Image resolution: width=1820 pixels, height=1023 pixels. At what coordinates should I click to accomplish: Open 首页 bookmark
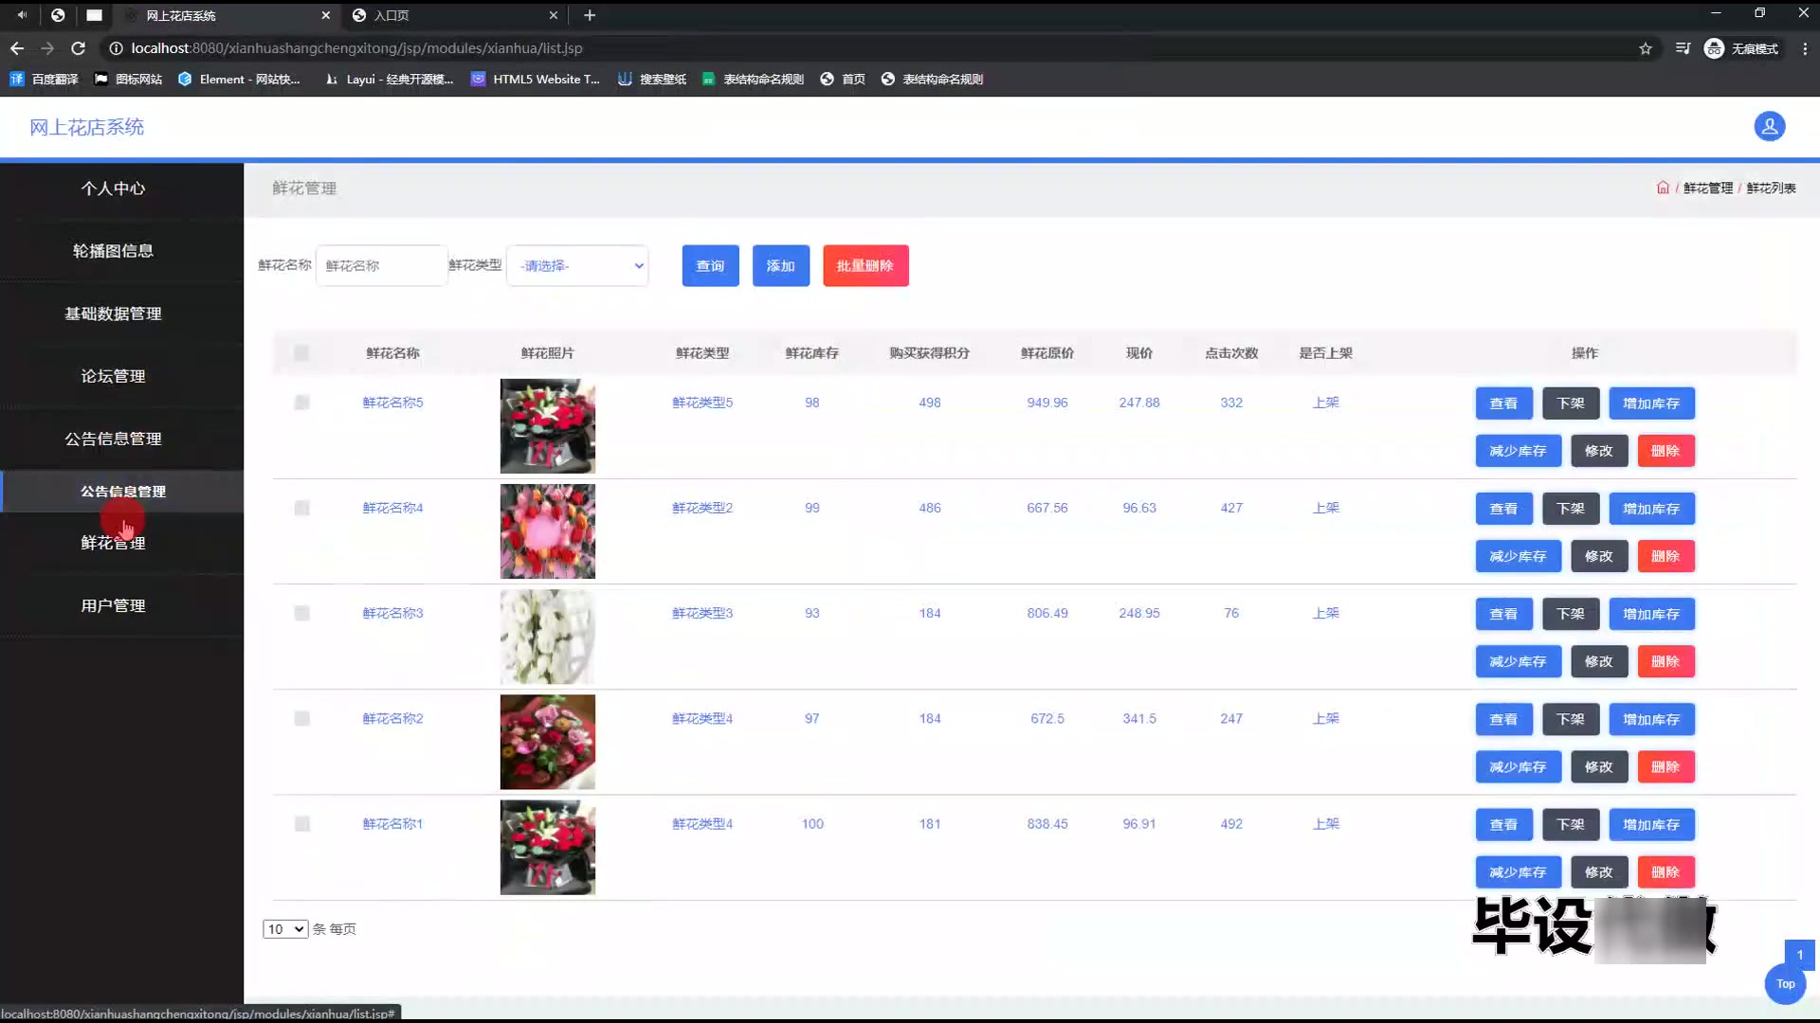(843, 80)
